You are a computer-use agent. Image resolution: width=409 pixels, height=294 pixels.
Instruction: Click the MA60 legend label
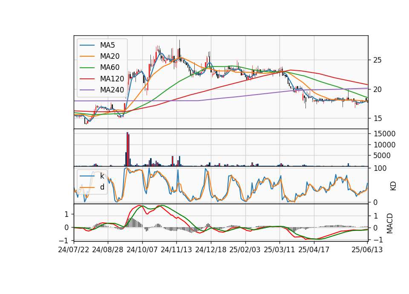[x=109, y=68]
